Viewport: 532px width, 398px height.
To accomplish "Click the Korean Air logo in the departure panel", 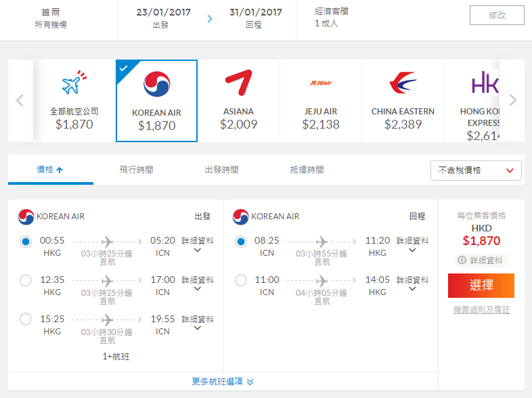I will pos(26,217).
